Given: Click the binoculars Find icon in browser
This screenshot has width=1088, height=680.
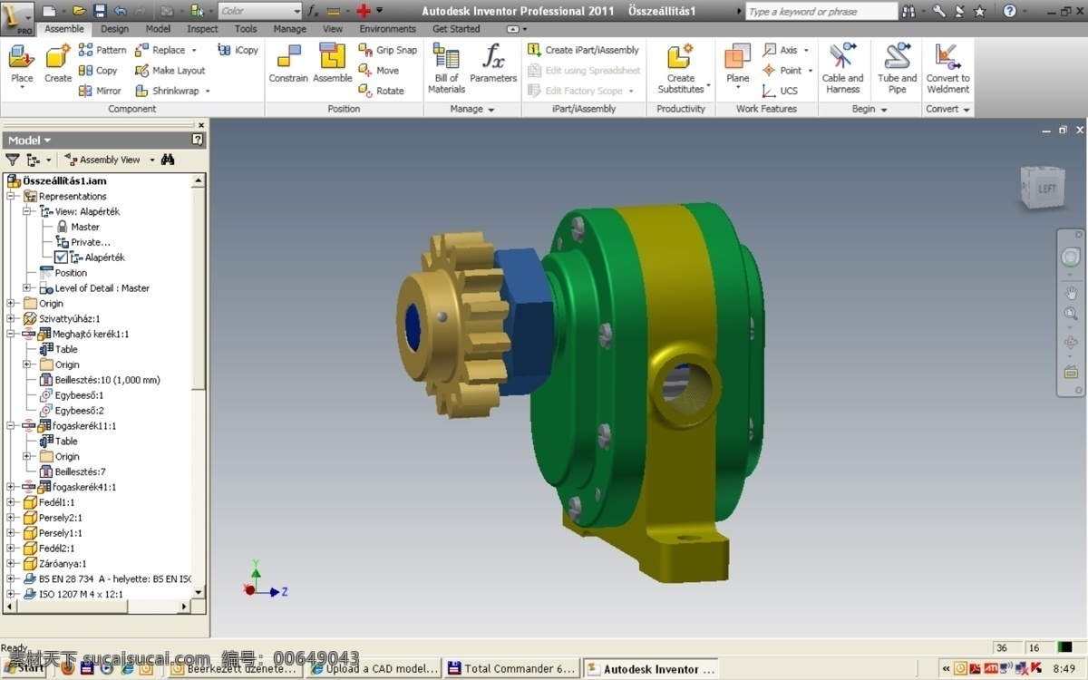Looking at the screenshot, I should point(168,160).
